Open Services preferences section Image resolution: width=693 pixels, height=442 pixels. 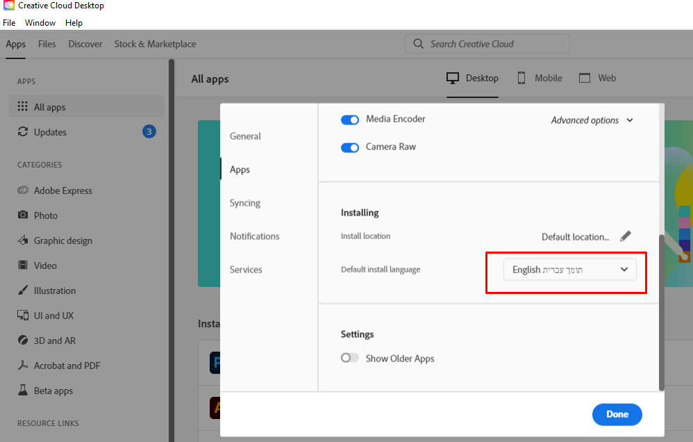[246, 270]
